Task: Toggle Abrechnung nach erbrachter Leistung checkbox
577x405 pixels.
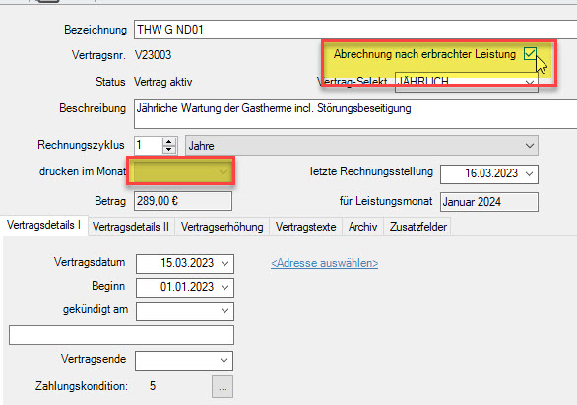Action: pos(530,54)
